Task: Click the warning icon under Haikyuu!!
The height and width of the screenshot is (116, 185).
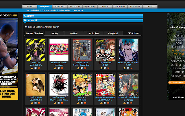Action: click(x=78, y=103)
